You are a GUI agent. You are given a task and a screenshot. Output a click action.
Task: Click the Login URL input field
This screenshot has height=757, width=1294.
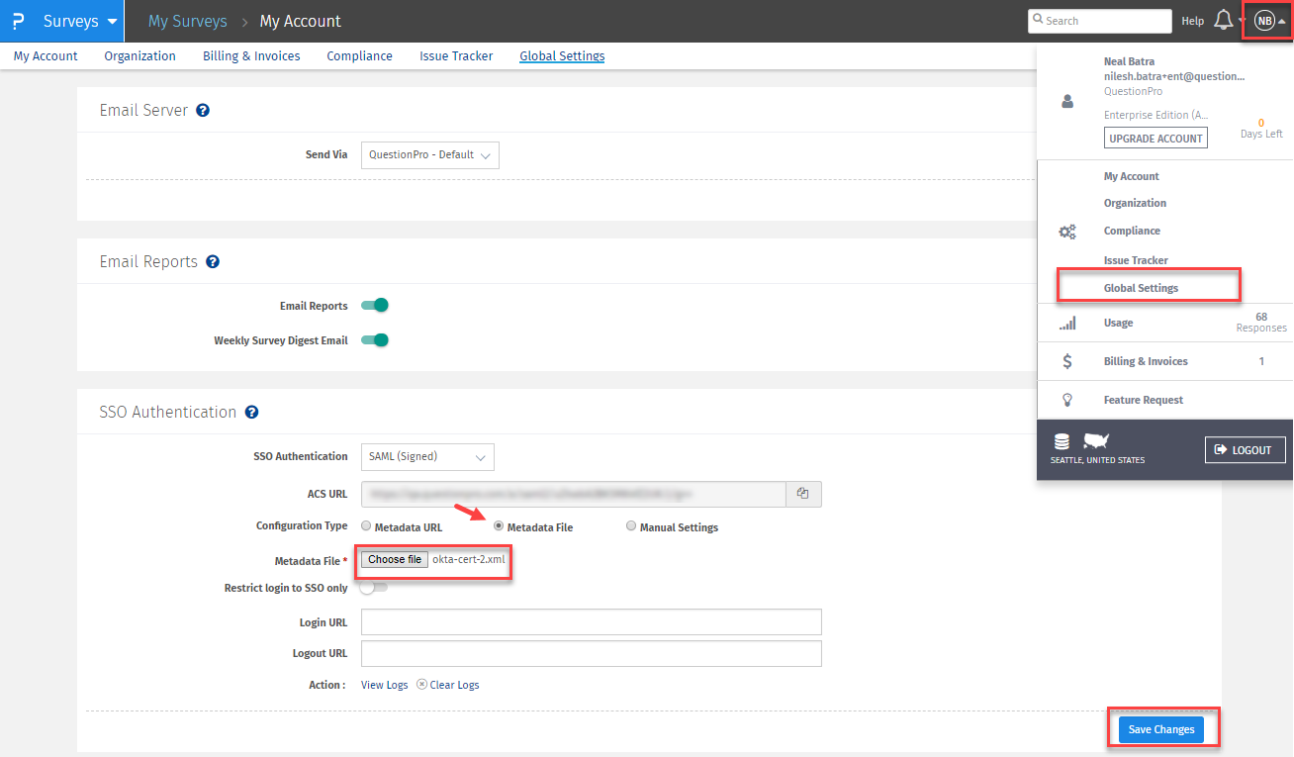pyautogui.click(x=592, y=622)
